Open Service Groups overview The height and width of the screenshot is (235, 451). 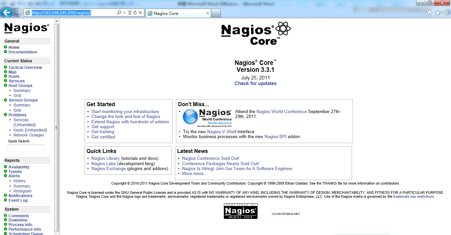pyautogui.click(x=23, y=100)
